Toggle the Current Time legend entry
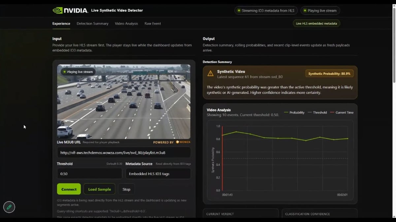This screenshot has height=222, width=396. point(342,112)
